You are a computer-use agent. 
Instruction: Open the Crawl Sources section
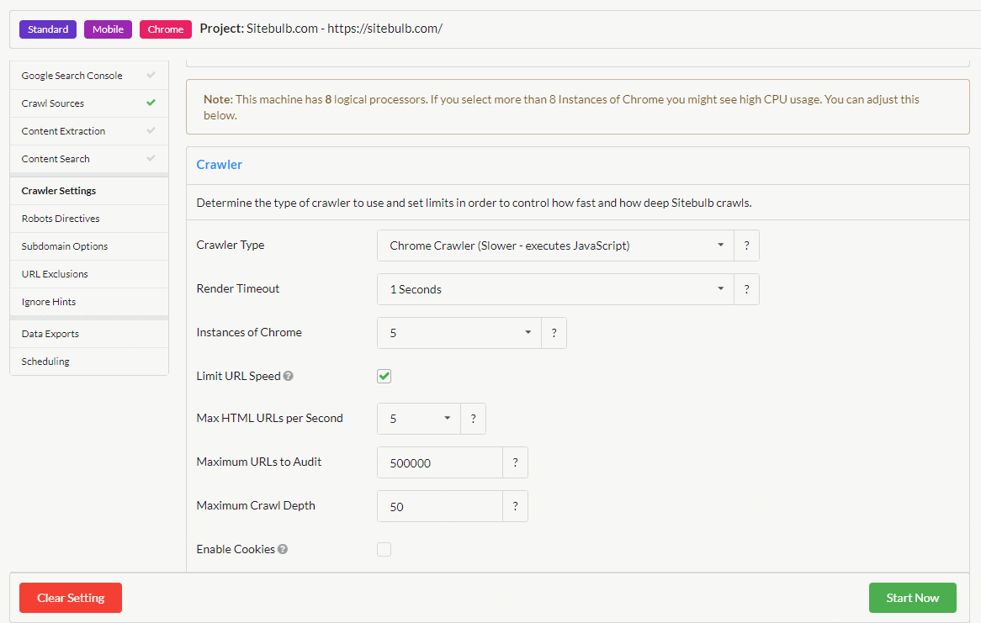tap(89, 103)
